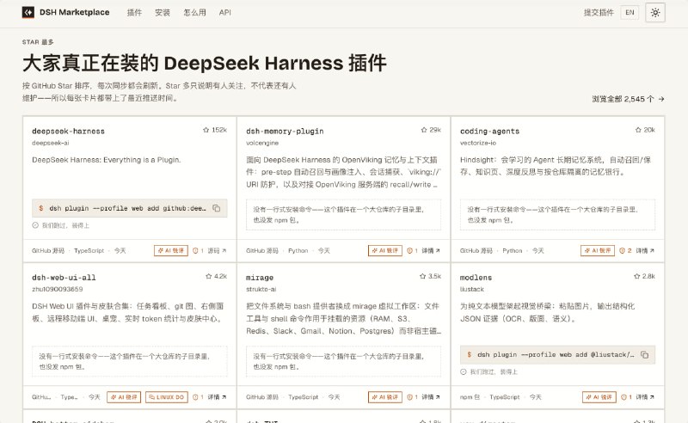
Task: Click AI 锐评 badge on mirage card
Action: [x=384, y=397]
